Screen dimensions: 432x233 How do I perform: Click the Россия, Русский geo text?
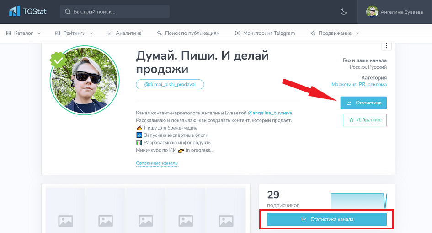368,67
